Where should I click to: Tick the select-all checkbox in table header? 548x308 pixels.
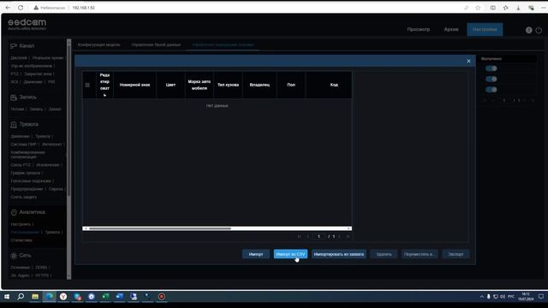tap(87, 85)
